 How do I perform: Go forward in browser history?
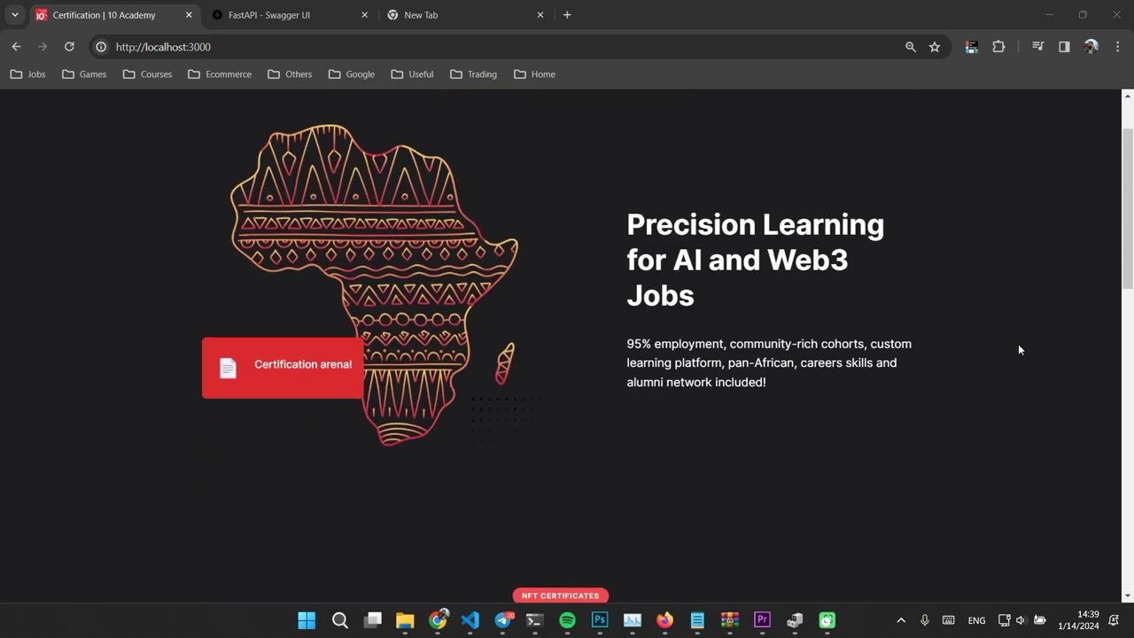click(42, 47)
